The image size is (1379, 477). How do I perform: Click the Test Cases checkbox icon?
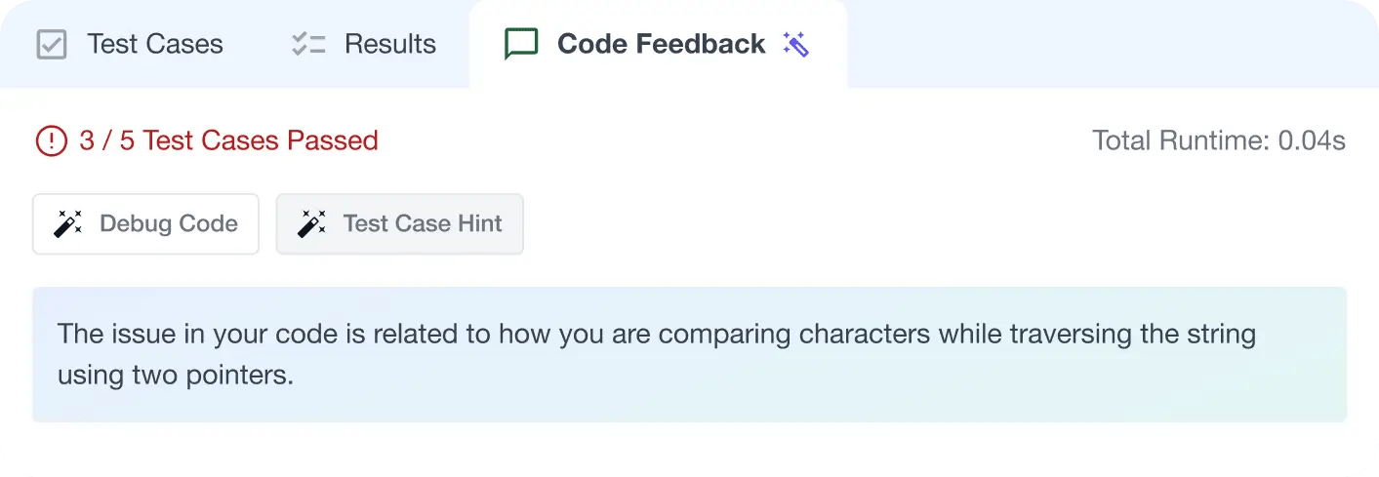(x=51, y=45)
